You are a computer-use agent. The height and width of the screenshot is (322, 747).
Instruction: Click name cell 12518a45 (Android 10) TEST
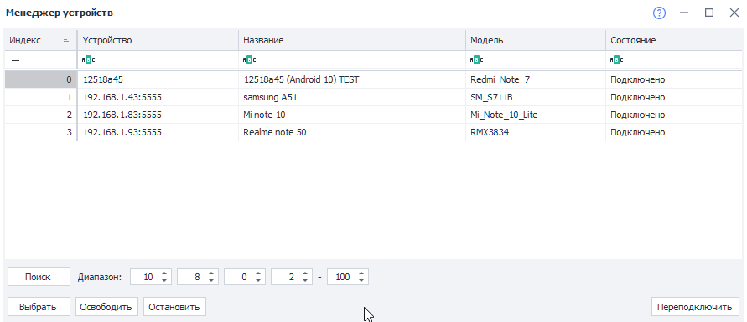pos(352,79)
